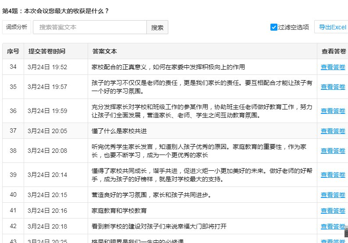
Task: Click answer starting 孩子的学习不仅仅是老师的责任
Action: (x=202, y=87)
